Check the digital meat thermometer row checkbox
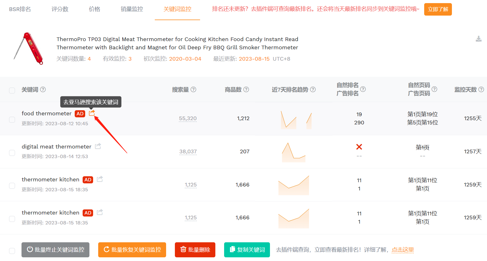 12,153
